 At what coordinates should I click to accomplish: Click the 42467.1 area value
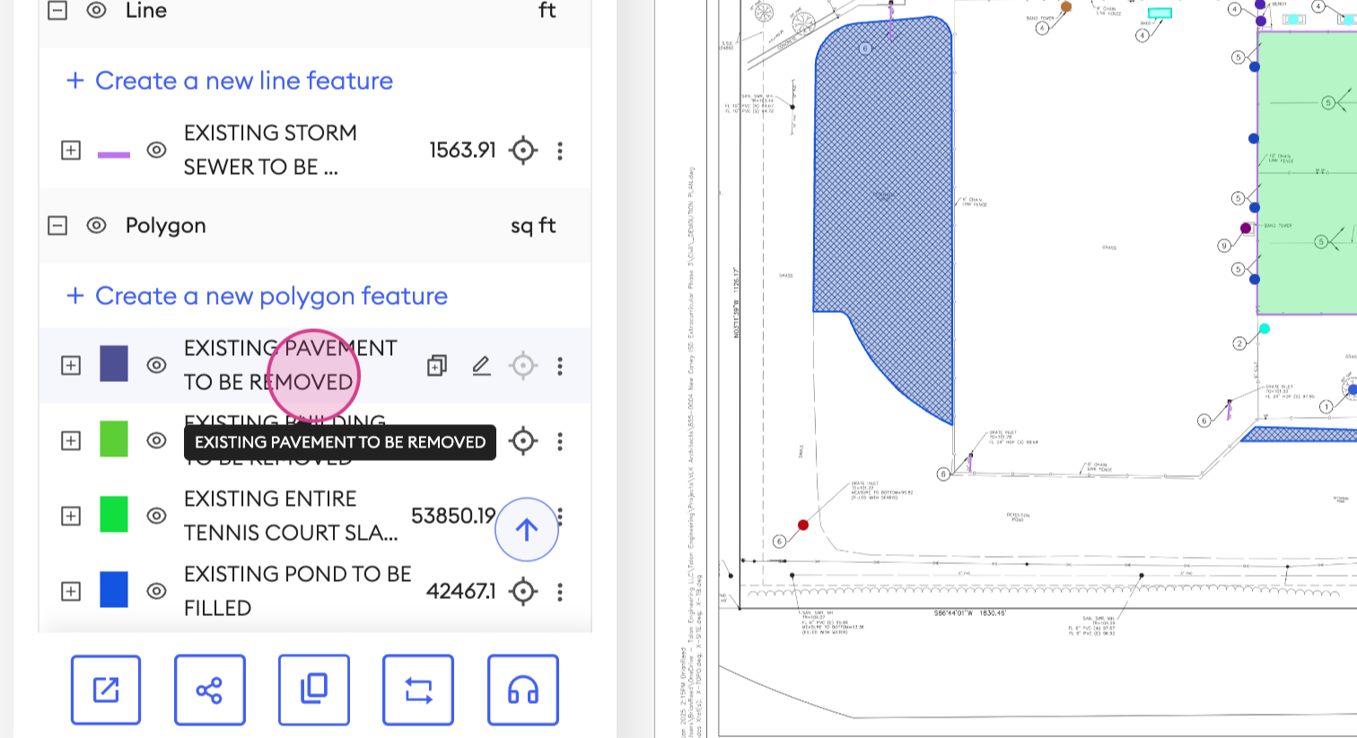460,591
